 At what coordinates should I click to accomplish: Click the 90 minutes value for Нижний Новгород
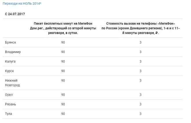63,80
